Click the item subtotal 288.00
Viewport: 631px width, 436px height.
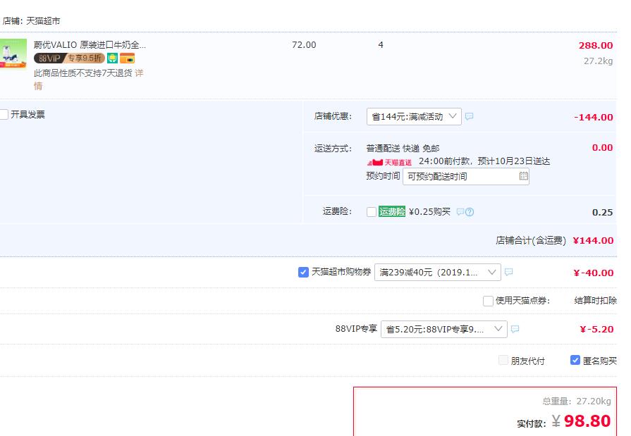(596, 46)
